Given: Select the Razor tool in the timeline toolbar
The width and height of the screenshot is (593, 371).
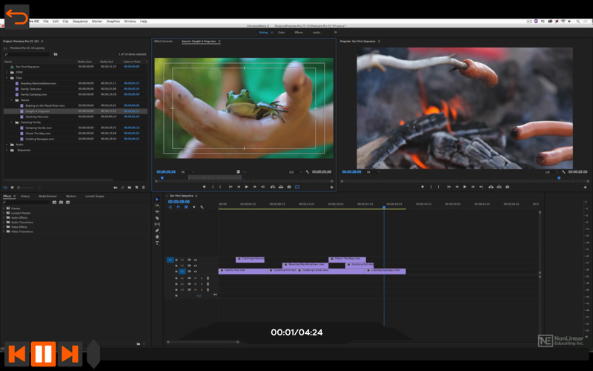Looking at the screenshot, I should pyautogui.click(x=157, y=218).
